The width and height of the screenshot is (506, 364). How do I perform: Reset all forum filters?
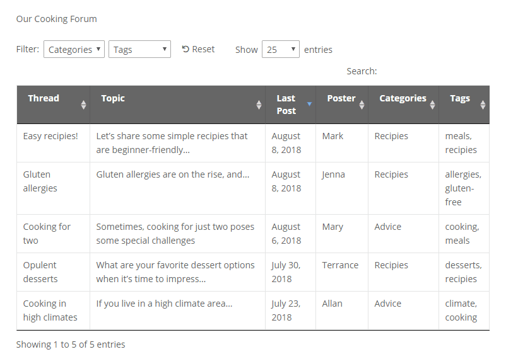pos(198,48)
